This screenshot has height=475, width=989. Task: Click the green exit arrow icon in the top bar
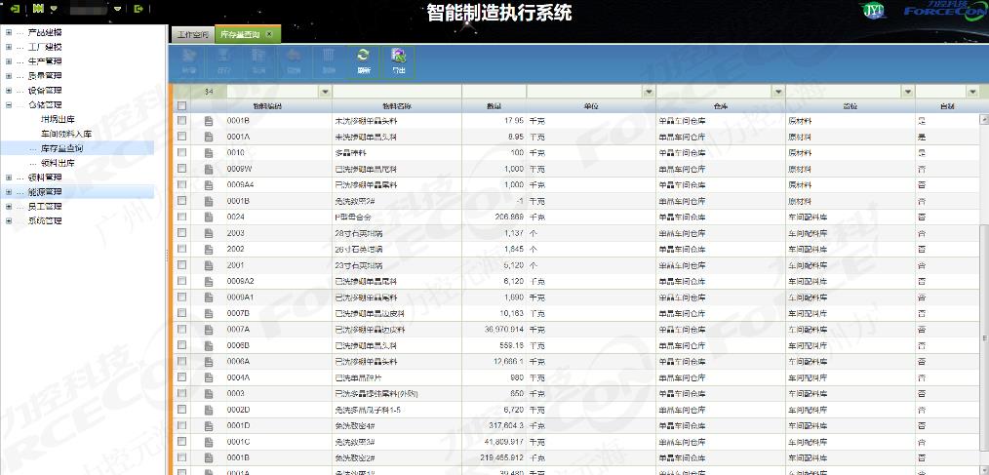pyautogui.click(x=138, y=9)
